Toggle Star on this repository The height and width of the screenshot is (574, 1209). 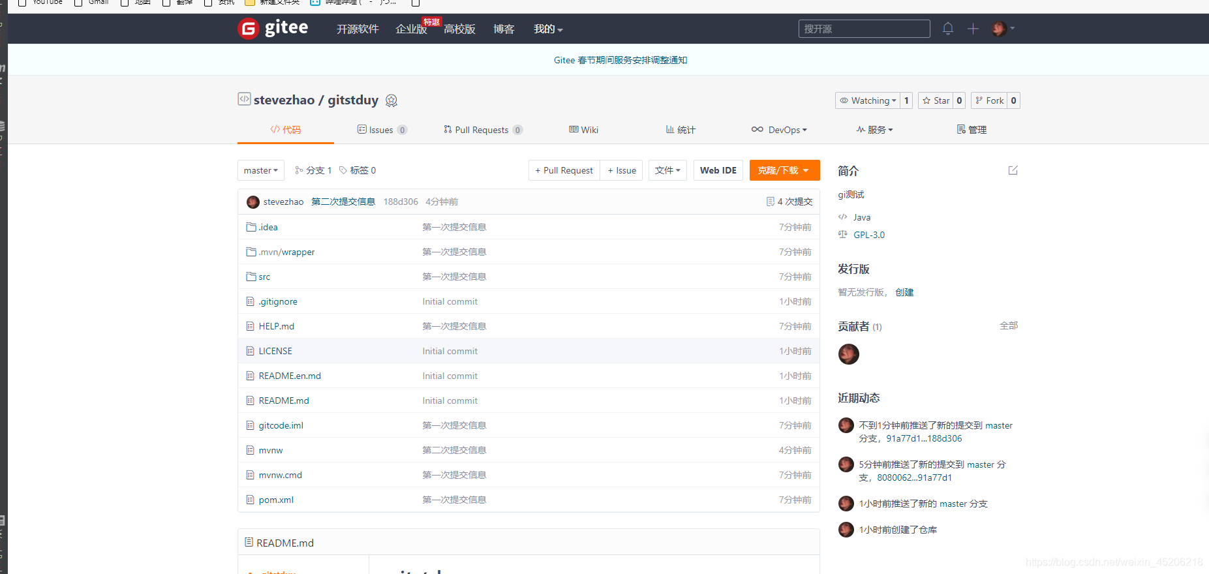coord(936,100)
